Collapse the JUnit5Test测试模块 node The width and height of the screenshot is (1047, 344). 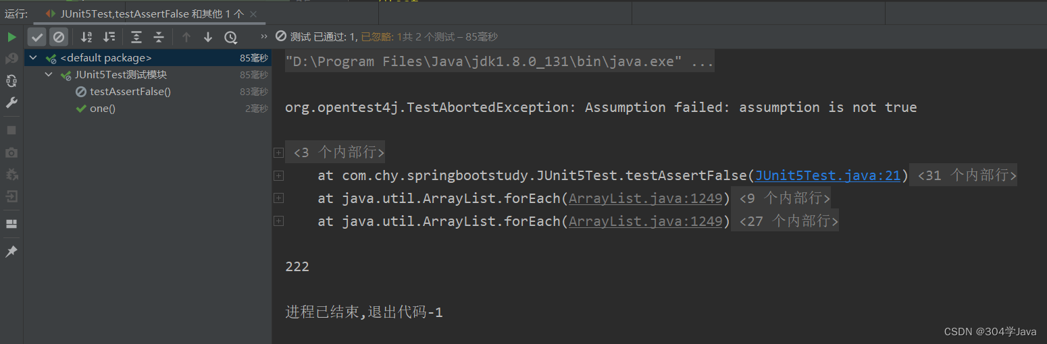(49, 75)
